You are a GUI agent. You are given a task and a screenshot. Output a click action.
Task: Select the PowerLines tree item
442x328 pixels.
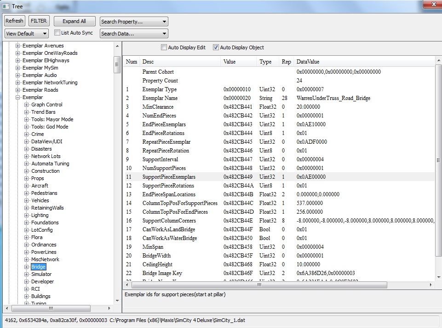pos(44,252)
